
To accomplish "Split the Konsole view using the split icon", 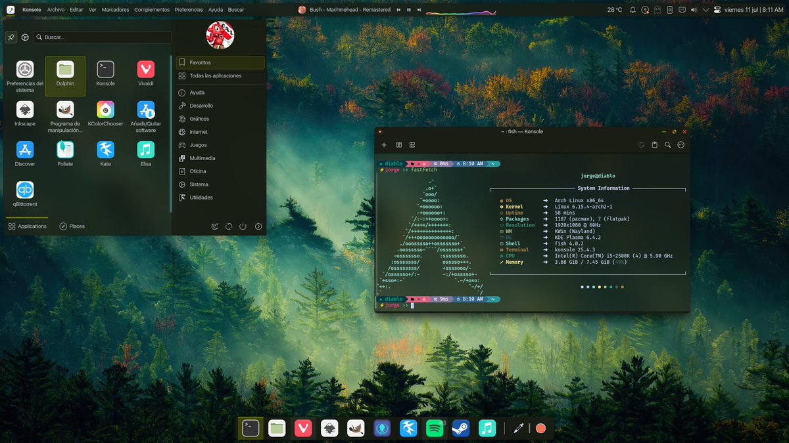I will pos(398,144).
